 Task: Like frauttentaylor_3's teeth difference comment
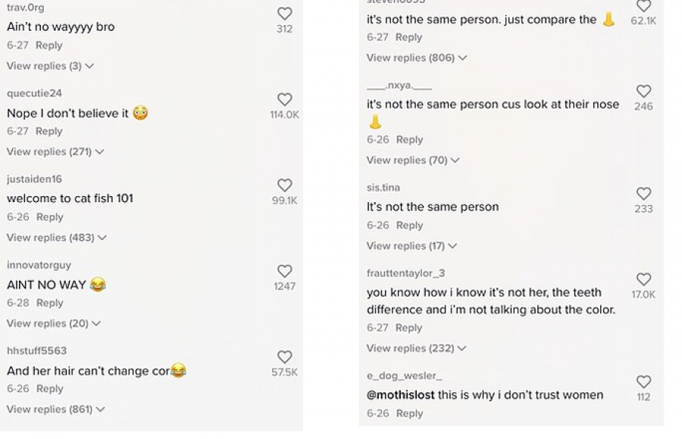pyautogui.click(x=643, y=279)
